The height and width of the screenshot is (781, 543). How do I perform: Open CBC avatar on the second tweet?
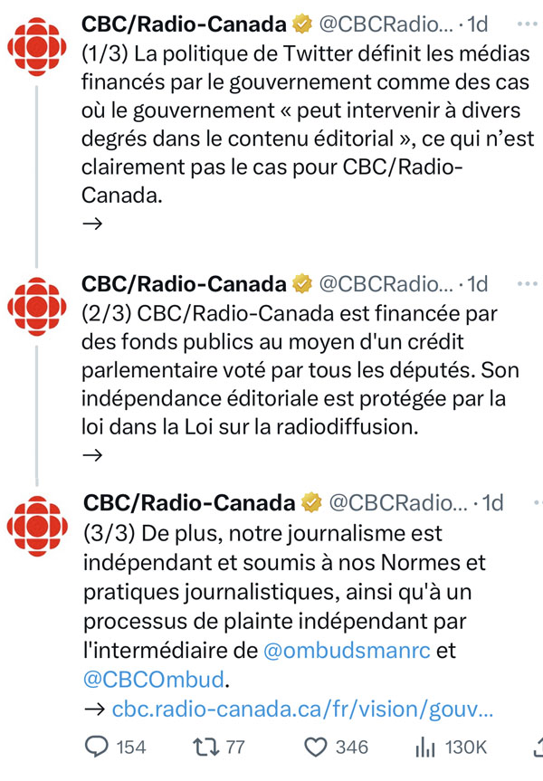tap(37, 307)
